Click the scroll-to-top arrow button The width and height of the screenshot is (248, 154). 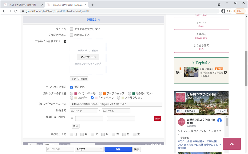pyautogui.click(x=231, y=144)
